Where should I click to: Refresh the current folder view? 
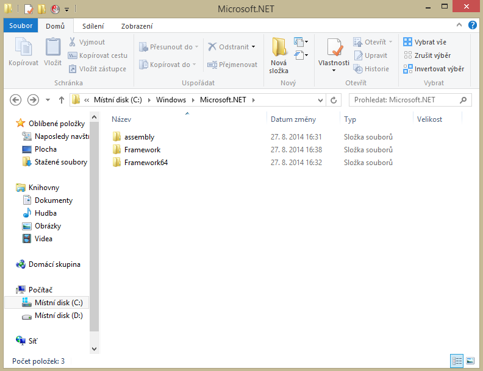point(334,100)
